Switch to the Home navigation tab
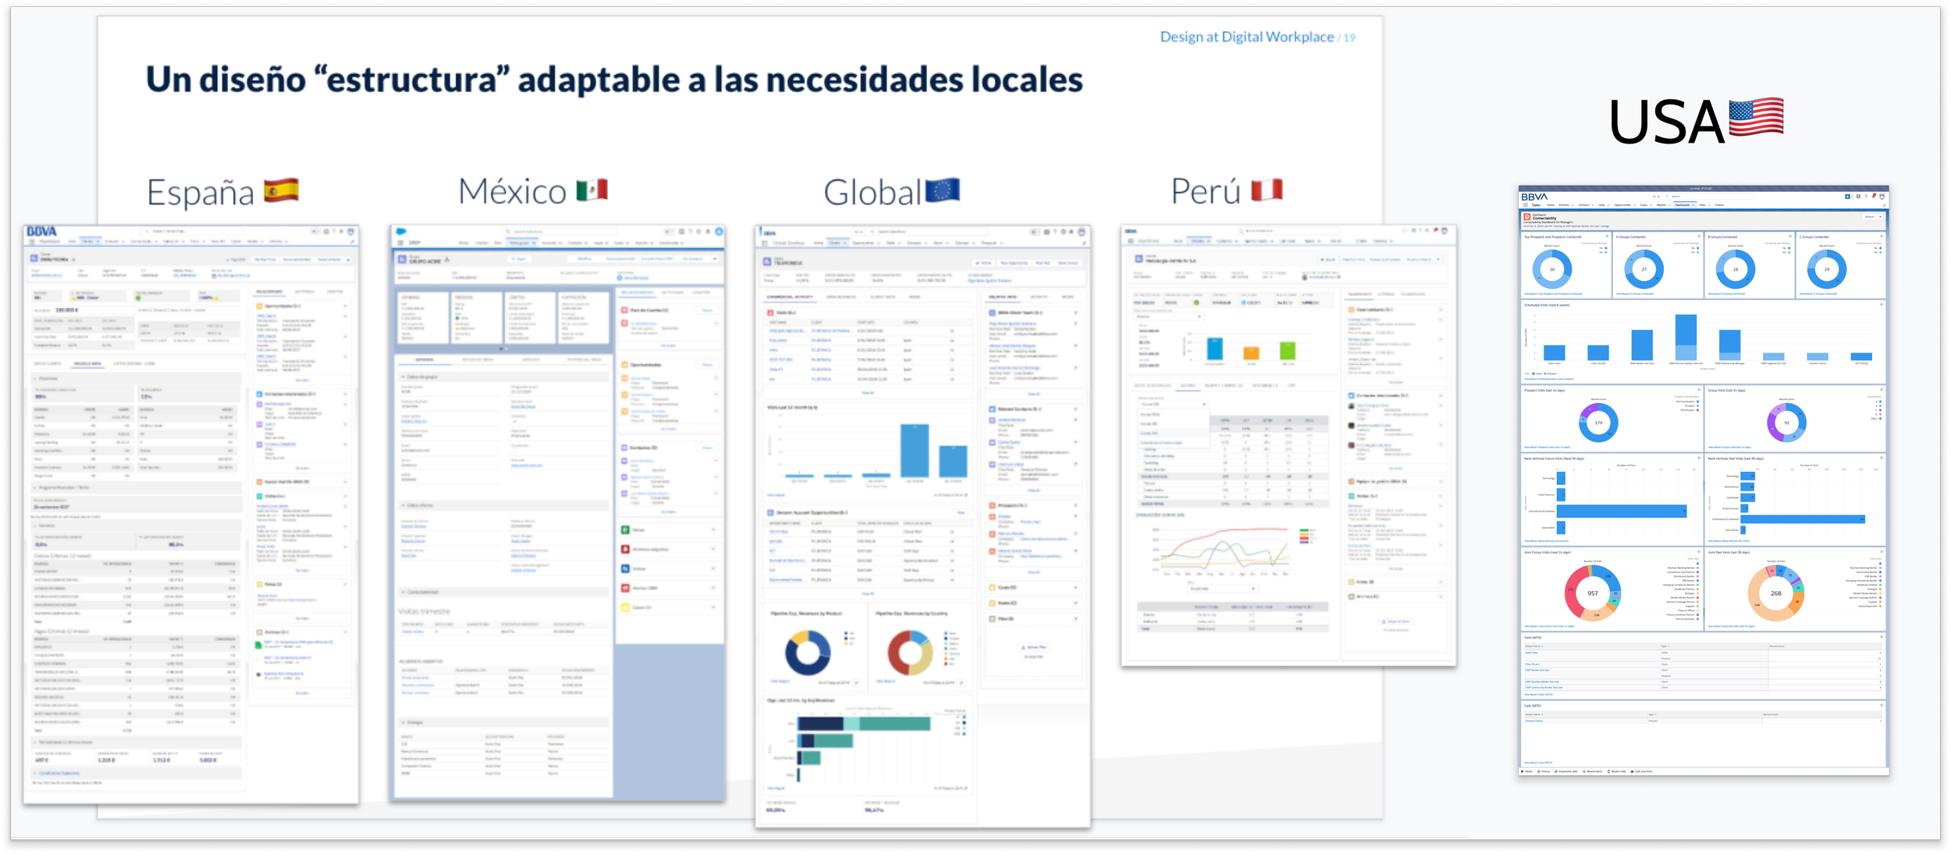1951x854 pixels. (1551, 205)
